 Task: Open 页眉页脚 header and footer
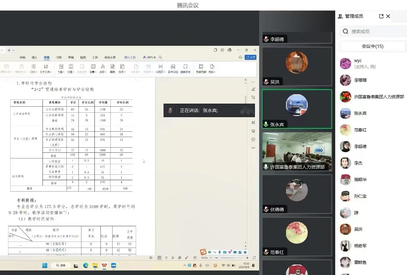pos(201,68)
